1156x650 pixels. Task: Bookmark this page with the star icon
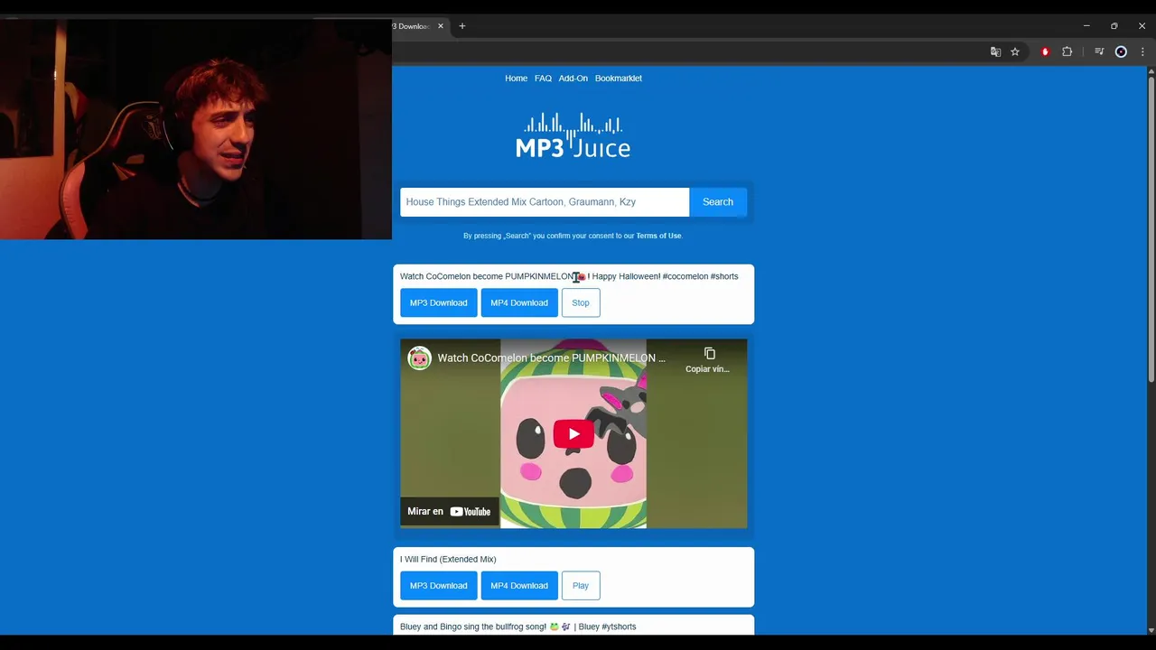pos(1015,51)
